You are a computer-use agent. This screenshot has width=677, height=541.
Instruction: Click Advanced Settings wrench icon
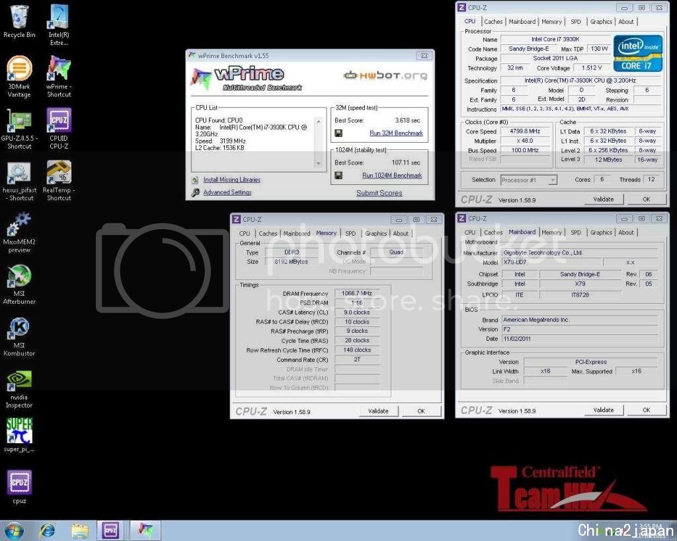tap(195, 192)
